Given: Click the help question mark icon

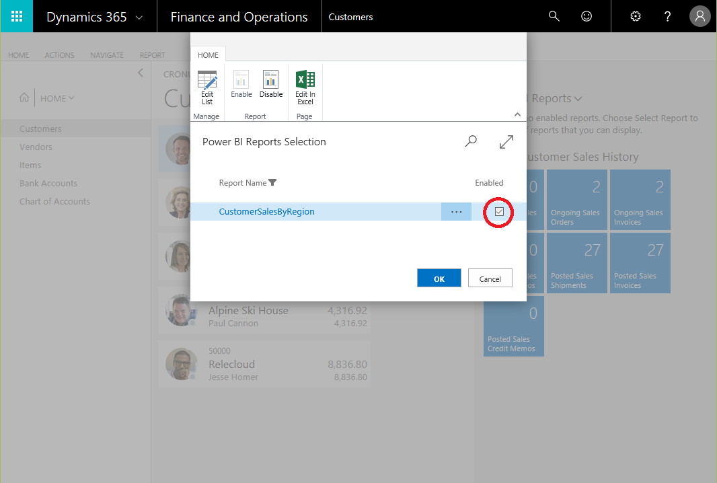Looking at the screenshot, I should pyautogui.click(x=667, y=16).
